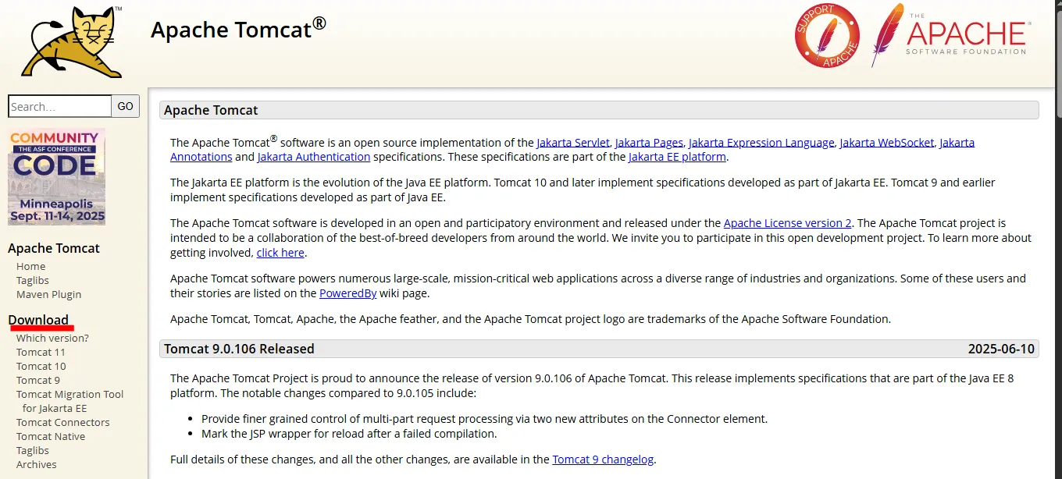Follow the Jakarta Servlet link

pyautogui.click(x=573, y=143)
